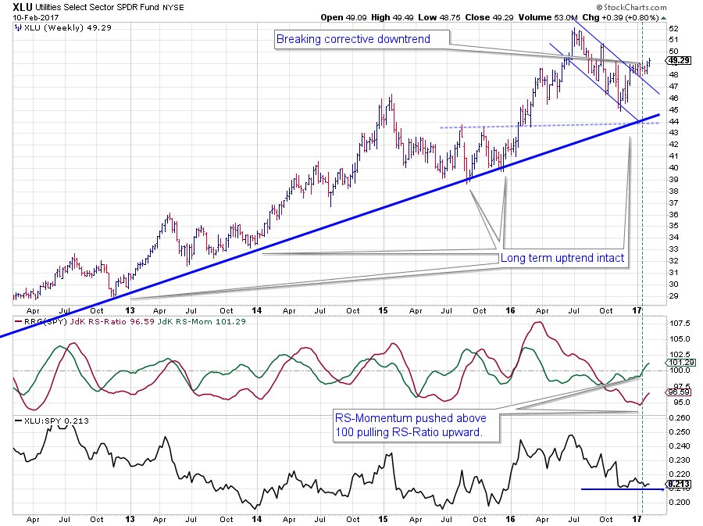Image resolution: width=703 pixels, height=526 pixels.
Task: Click the XLU ticker symbol title
Action: pyautogui.click(x=23, y=7)
